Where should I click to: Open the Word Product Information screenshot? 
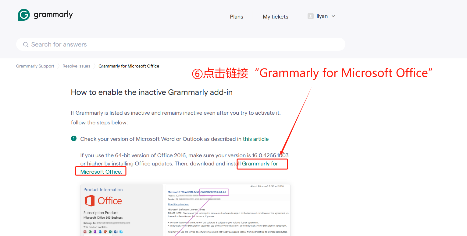pyautogui.click(x=185, y=210)
